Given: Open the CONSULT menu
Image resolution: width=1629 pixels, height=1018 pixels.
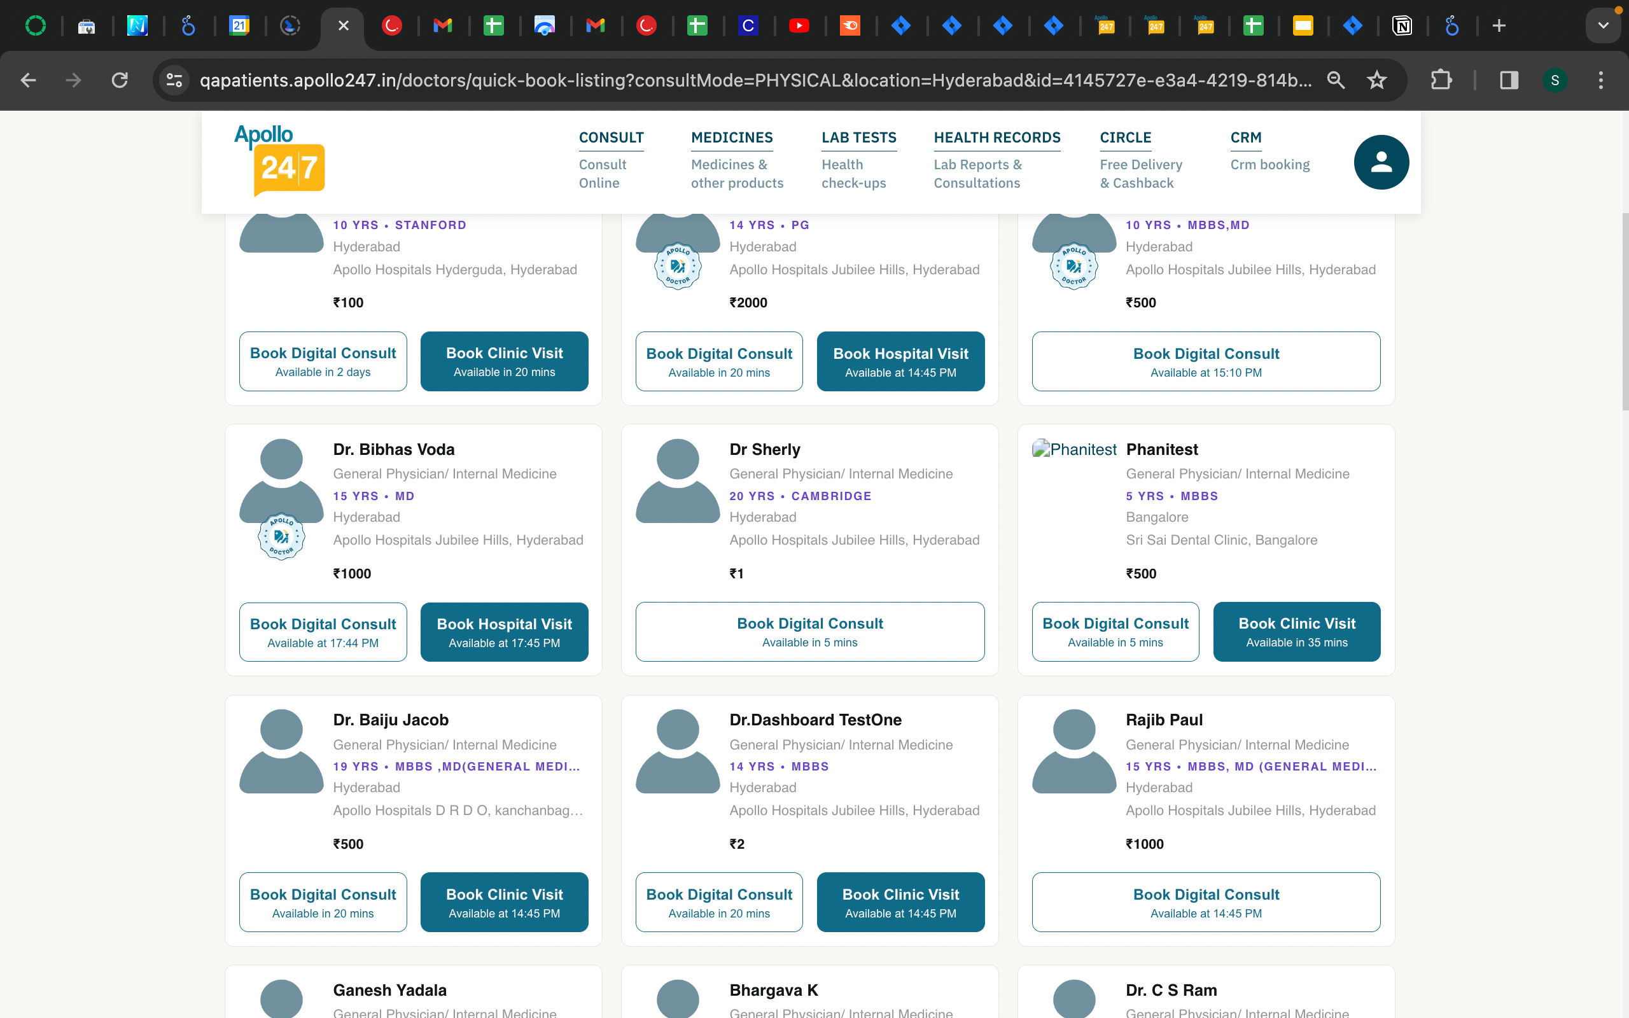Looking at the screenshot, I should [610, 137].
